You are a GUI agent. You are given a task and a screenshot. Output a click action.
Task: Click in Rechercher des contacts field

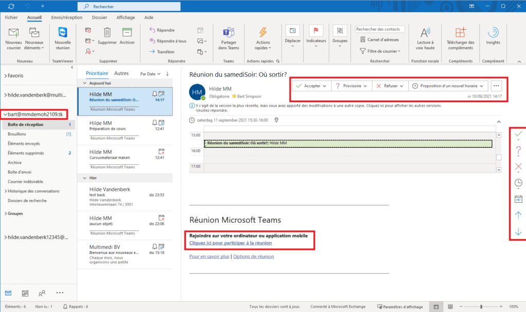tap(380, 29)
